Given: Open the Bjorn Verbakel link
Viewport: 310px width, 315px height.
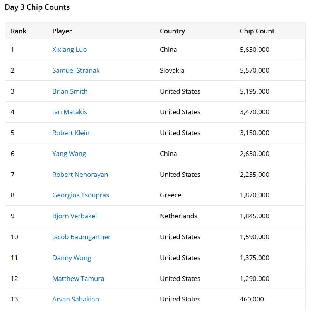Looking at the screenshot, I should tap(74, 216).
